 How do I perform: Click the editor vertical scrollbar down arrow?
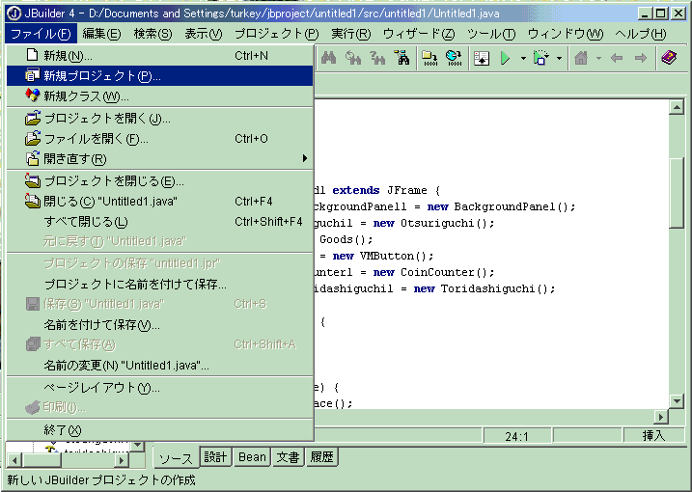(678, 400)
